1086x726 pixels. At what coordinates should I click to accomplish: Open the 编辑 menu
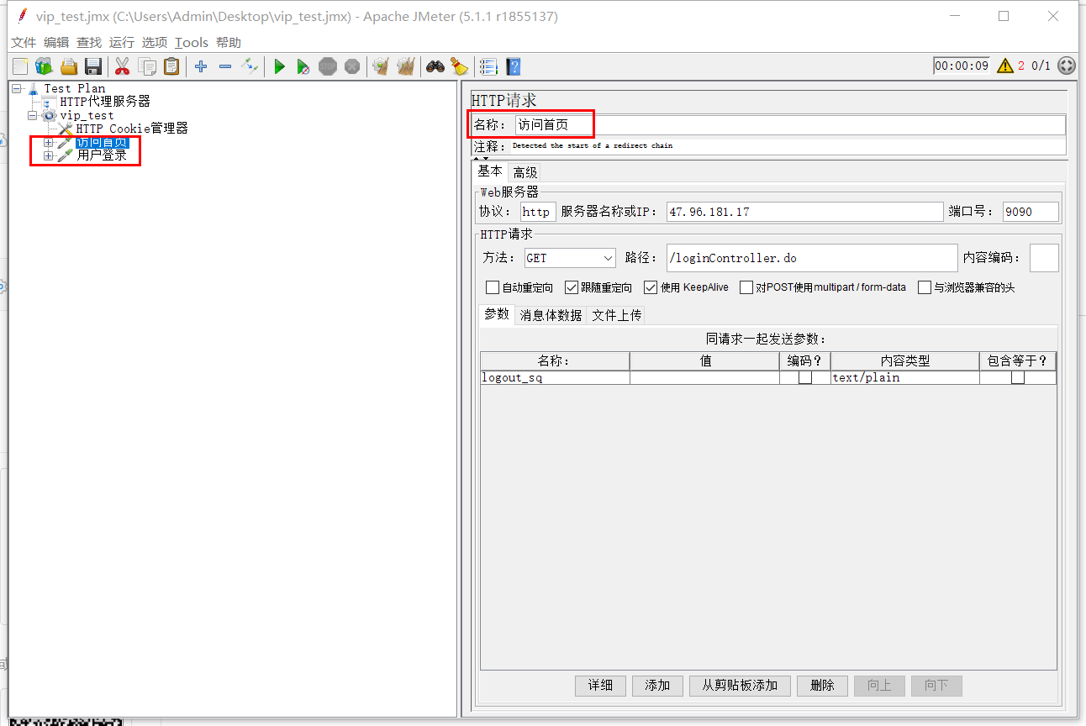[56, 42]
